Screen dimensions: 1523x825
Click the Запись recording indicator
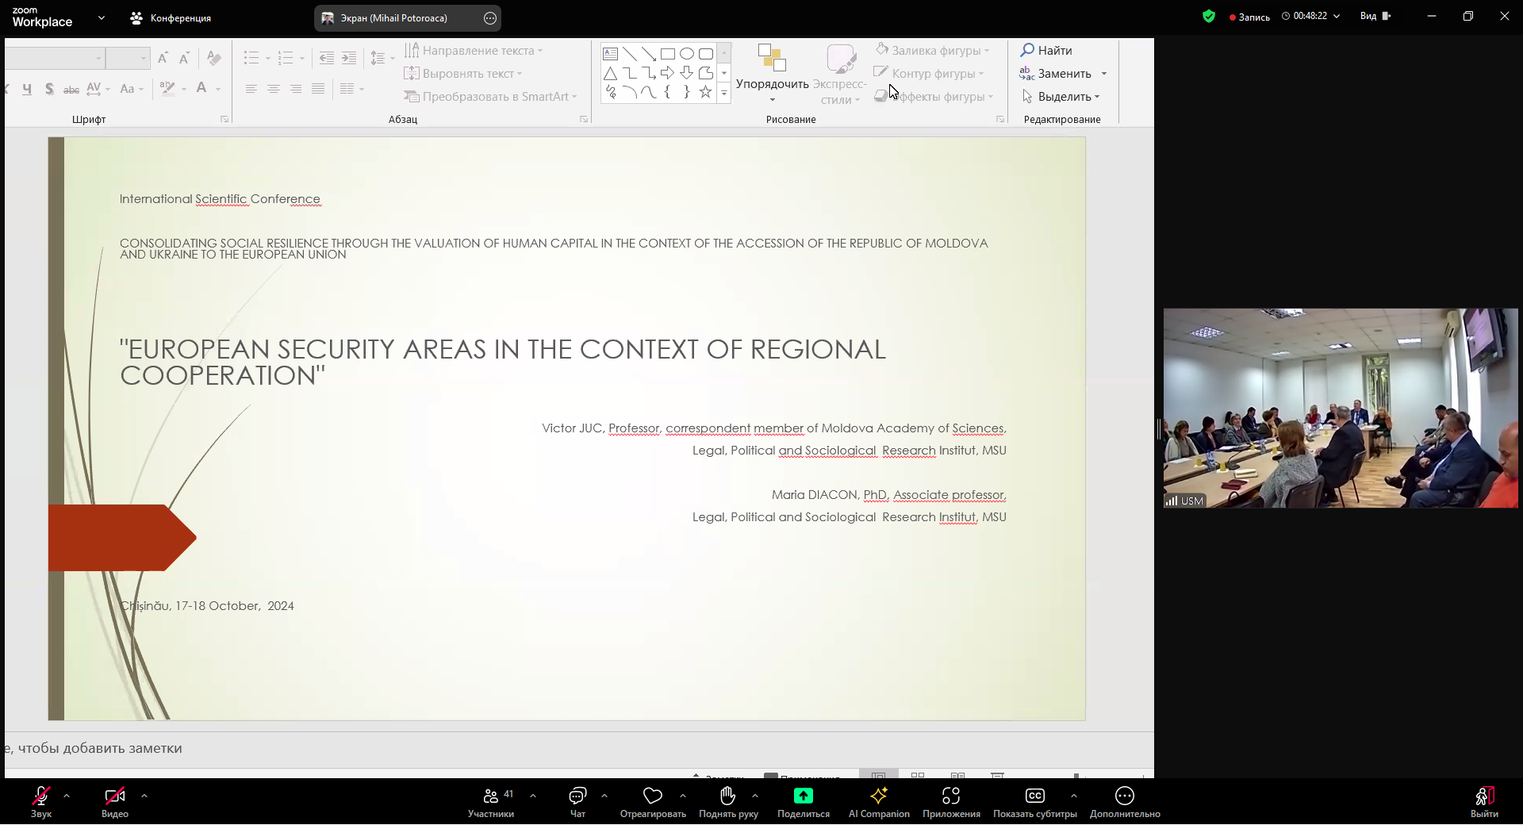click(x=1249, y=17)
